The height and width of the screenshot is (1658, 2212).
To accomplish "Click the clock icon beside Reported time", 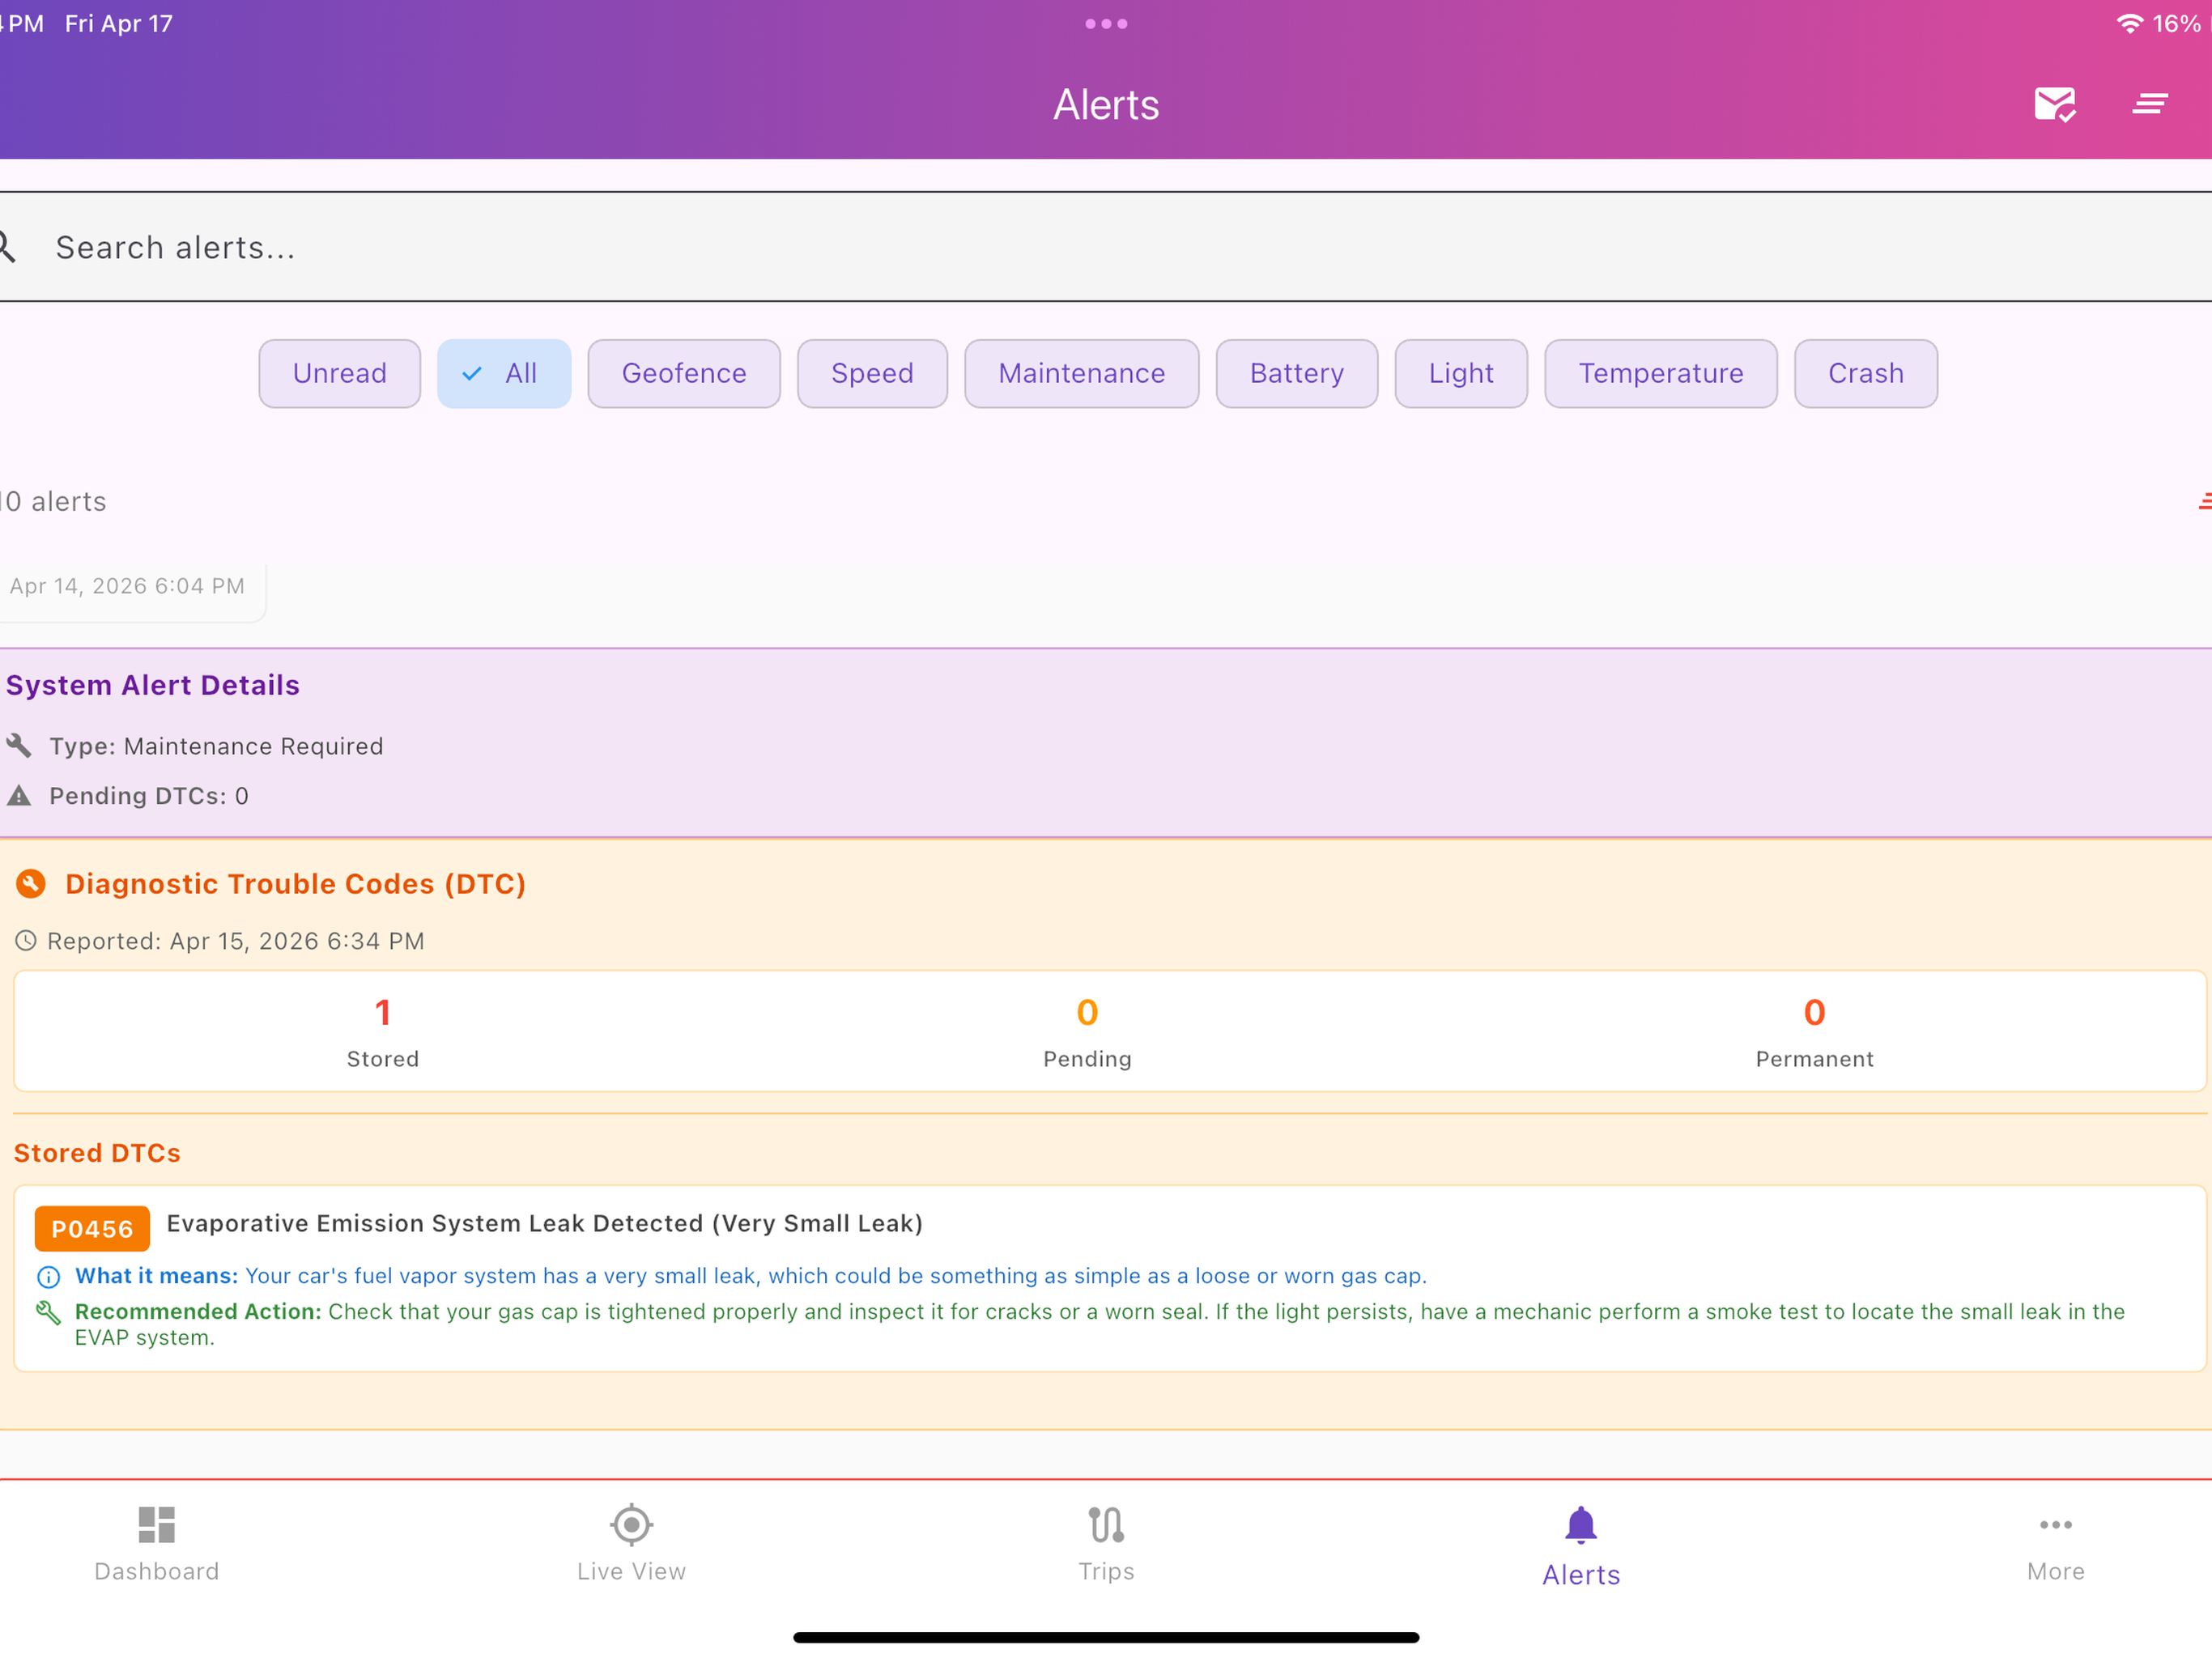I will click(x=26, y=941).
